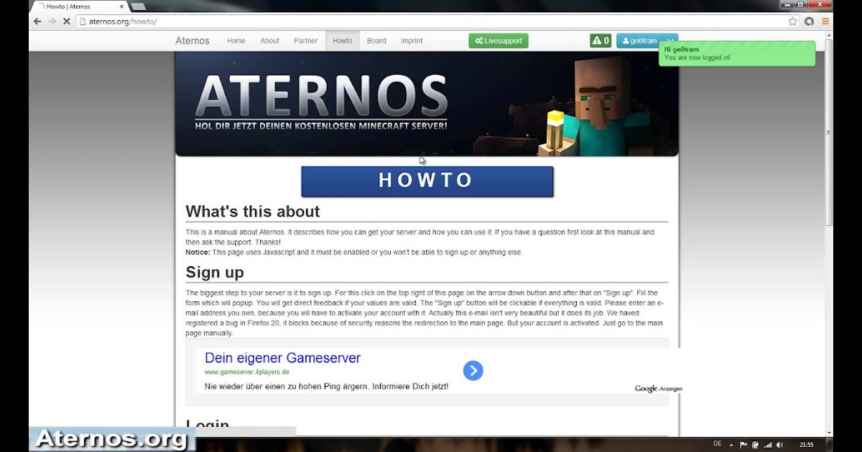The height and width of the screenshot is (452, 862).
Task: Click the warning notifications badge showing 0
Action: (x=601, y=41)
